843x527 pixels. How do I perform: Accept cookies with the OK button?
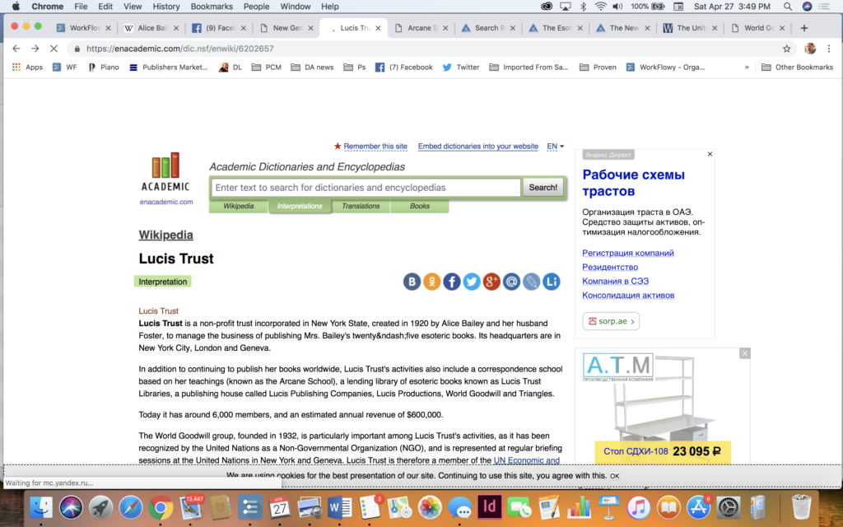pos(614,476)
